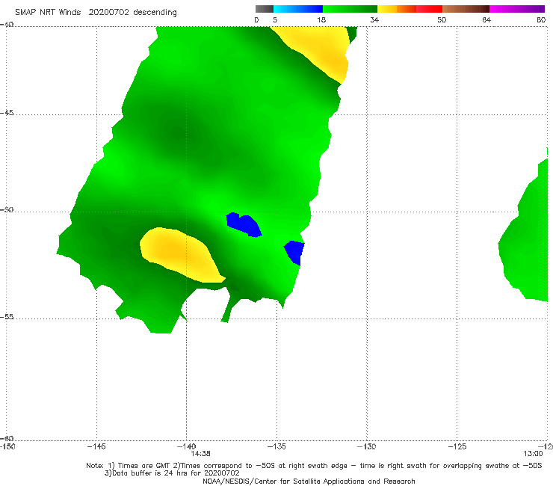Click the color bar label '64'
The image size is (553, 486).
[x=486, y=19]
